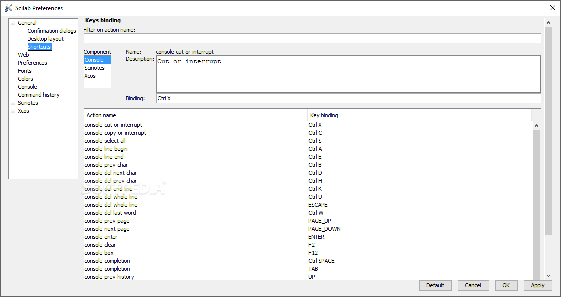
Task: Open Command history settings
Action: 38,95
